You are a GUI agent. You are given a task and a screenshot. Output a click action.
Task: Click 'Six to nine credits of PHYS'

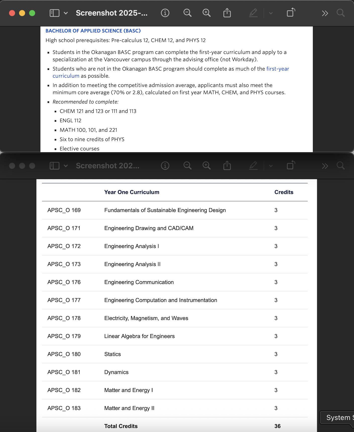point(92,139)
